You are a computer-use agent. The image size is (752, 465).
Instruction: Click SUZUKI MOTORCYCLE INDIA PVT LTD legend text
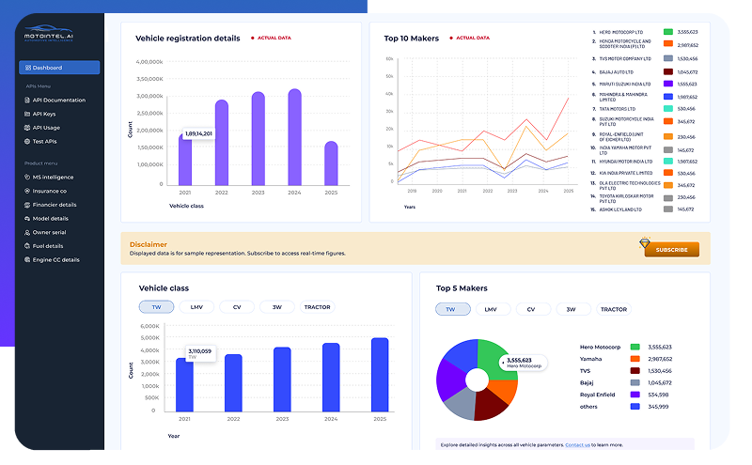point(626,122)
